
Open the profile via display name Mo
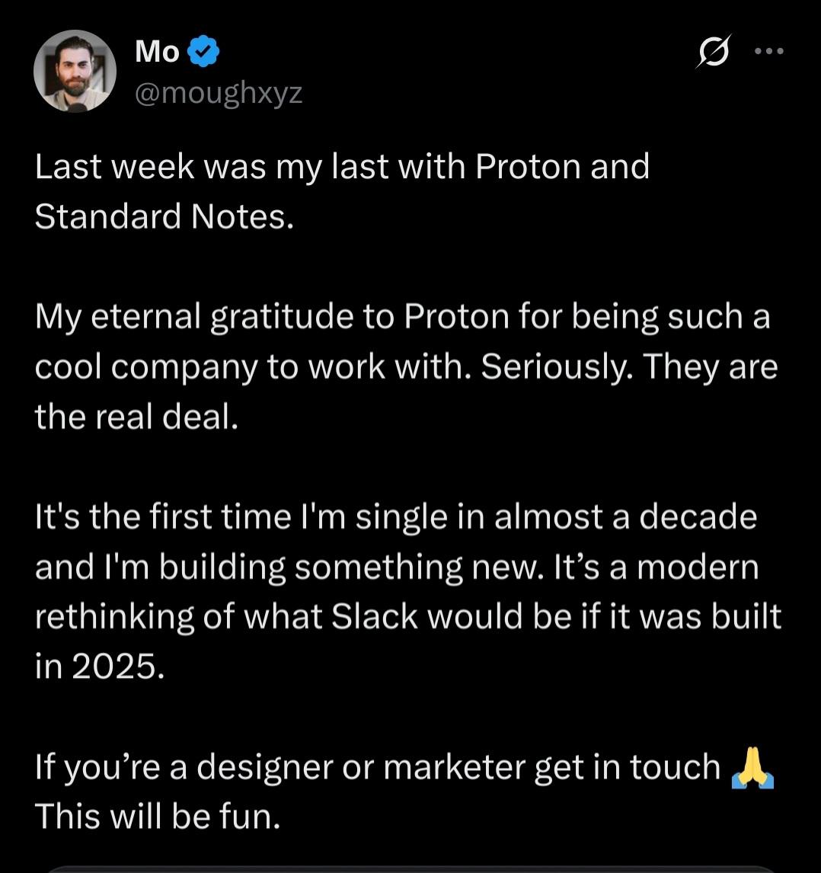click(x=157, y=52)
